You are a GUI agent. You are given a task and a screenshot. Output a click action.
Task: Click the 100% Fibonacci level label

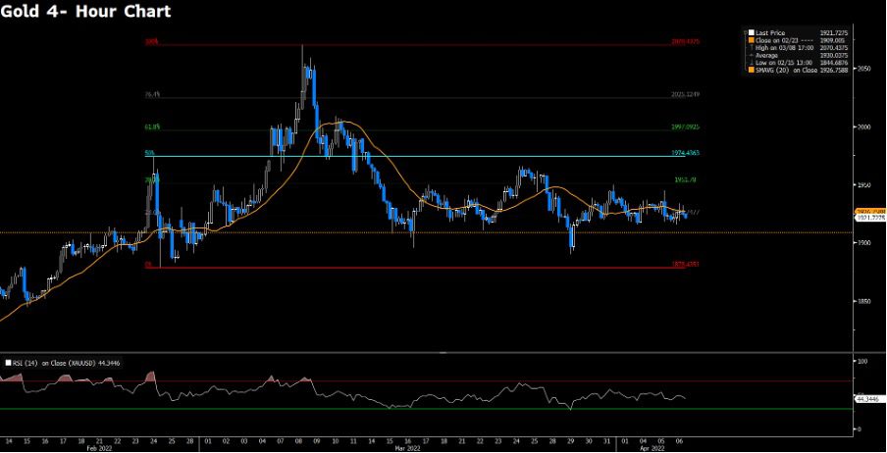tap(152, 42)
